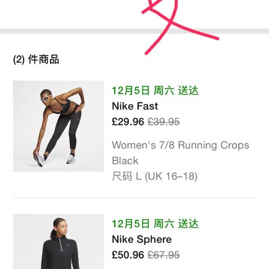The image size is (269, 269).
Task: Tap the model's face in Nike Sphere photo
Action: 62,228
